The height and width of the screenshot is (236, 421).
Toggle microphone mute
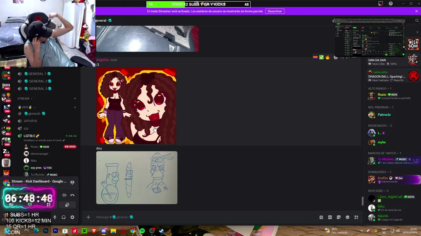click(x=55, y=217)
